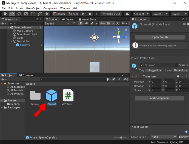Click the scene view lock icon
The height and width of the screenshot is (144, 189).
(x=126, y=30)
